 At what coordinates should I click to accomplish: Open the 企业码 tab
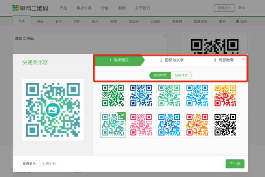coord(133,21)
